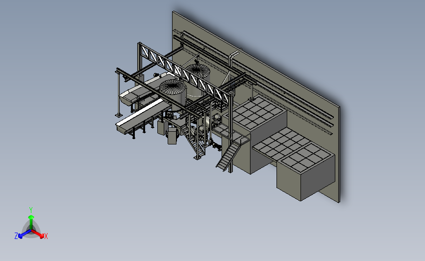The height and width of the screenshot is (261, 425).
Task: Select the truss girder with diagonal bracing
Action: coord(184,72)
